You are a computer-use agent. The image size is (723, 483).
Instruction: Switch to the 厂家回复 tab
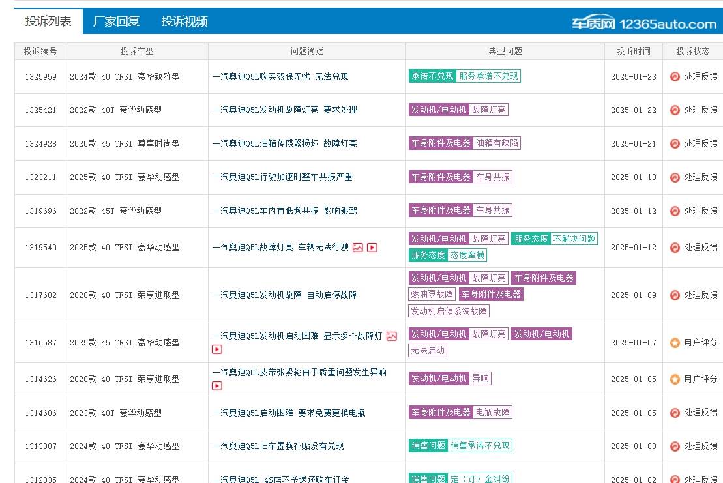point(116,22)
